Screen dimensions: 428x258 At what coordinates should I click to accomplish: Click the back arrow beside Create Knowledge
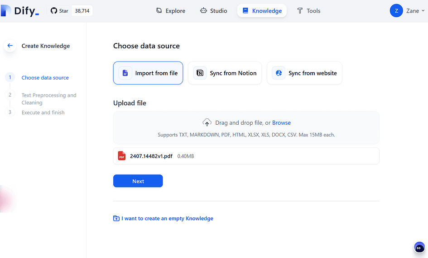(x=10, y=46)
